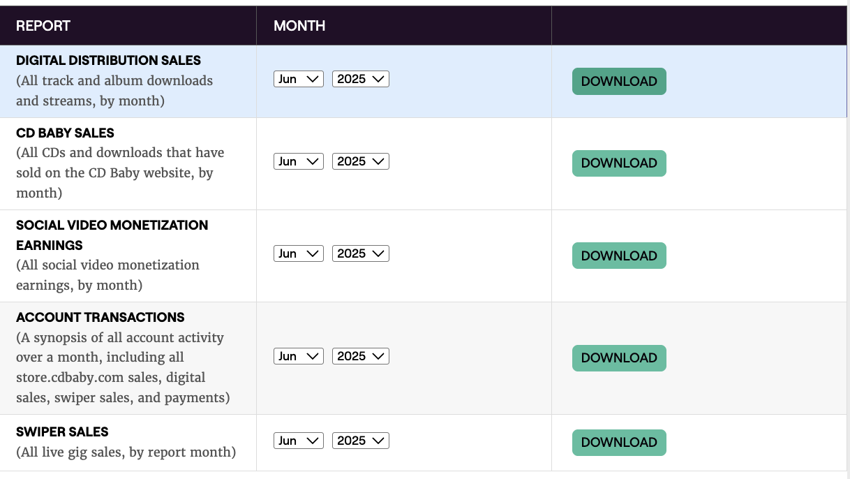Click the DIGITAL DISTRIBUTION SALES title
850x479 pixels.
[108, 60]
